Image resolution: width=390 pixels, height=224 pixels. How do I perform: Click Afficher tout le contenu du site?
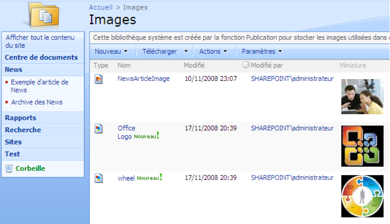[x=40, y=42]
